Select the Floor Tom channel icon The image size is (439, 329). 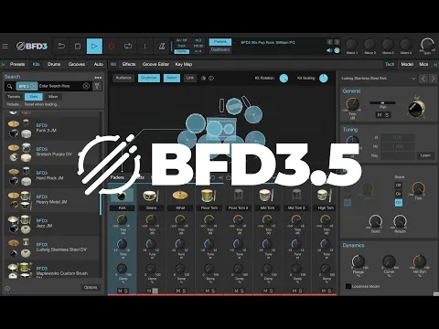point(209,196)
